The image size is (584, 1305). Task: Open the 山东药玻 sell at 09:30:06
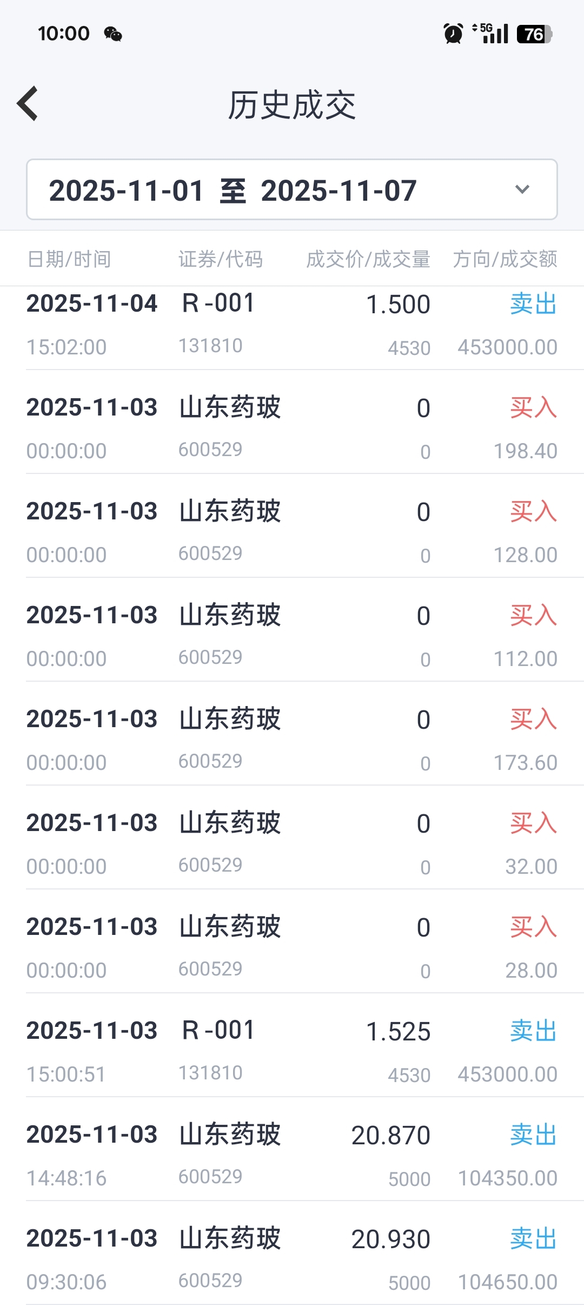point(292,1260)
